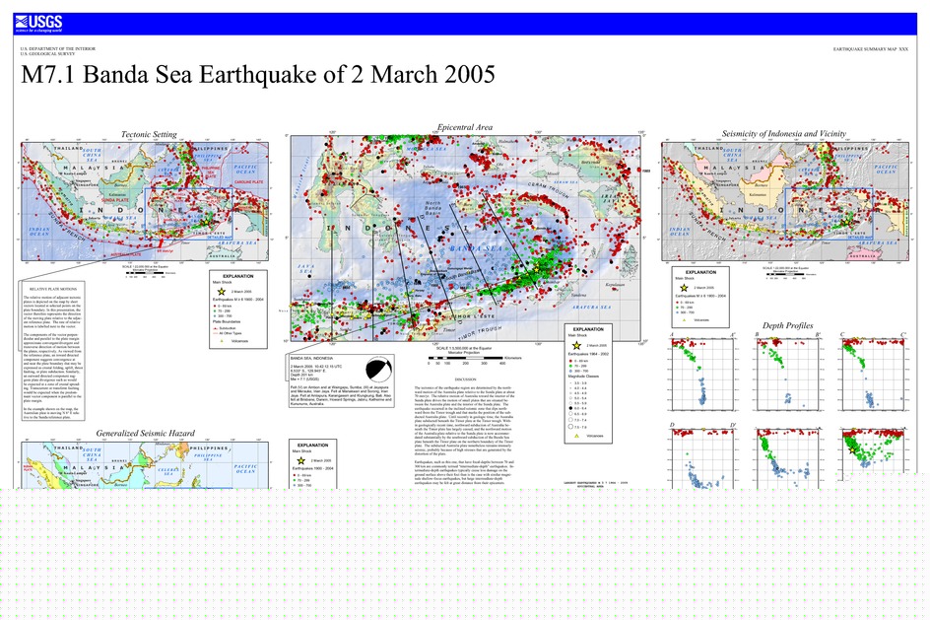Click the "RELATIVE PLATE MOTIONS" heading
Image resolution: width=930 pixels, height=620 pixels.
(x=53, y=289)
